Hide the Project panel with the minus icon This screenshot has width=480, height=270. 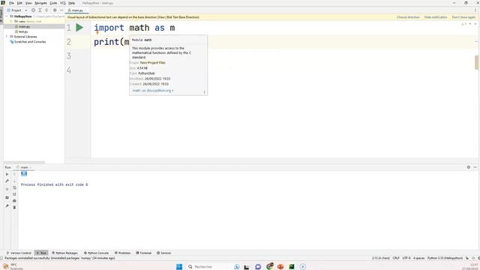pos(61,10)
